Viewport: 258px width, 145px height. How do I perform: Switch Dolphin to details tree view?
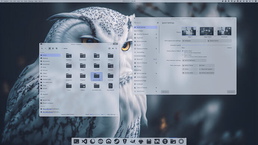[56, 49]
